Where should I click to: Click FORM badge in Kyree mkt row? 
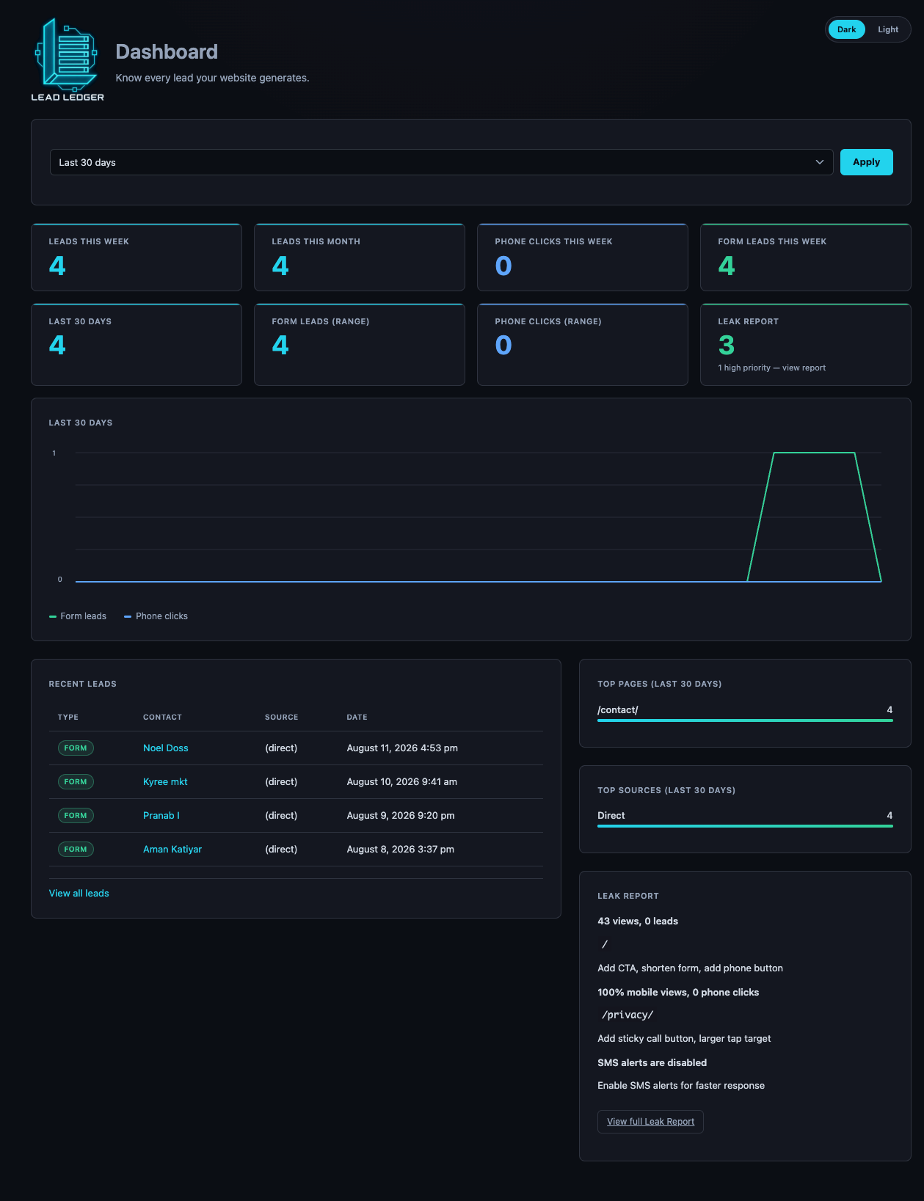(76, 781)
